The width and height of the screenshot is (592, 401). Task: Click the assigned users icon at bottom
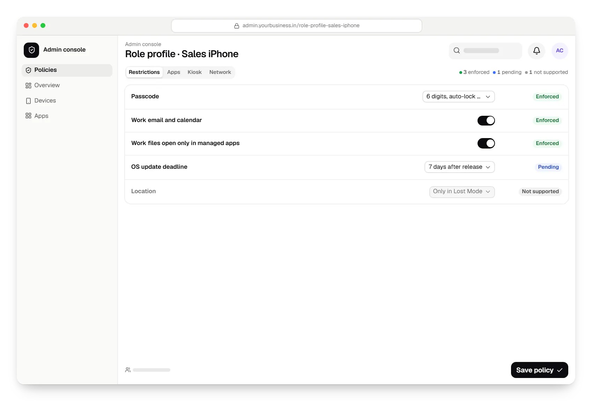[x=128, y=370]
